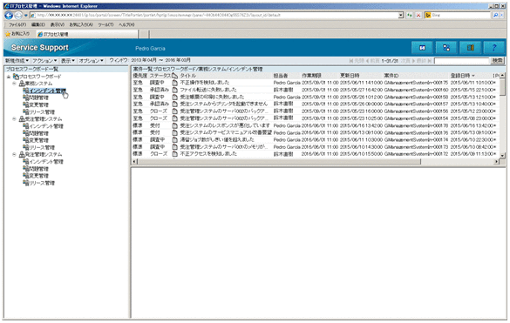This screenshot has height=323, width=510.
Task: Click the Bing search magnifier icon
Action: pos(496,16)
